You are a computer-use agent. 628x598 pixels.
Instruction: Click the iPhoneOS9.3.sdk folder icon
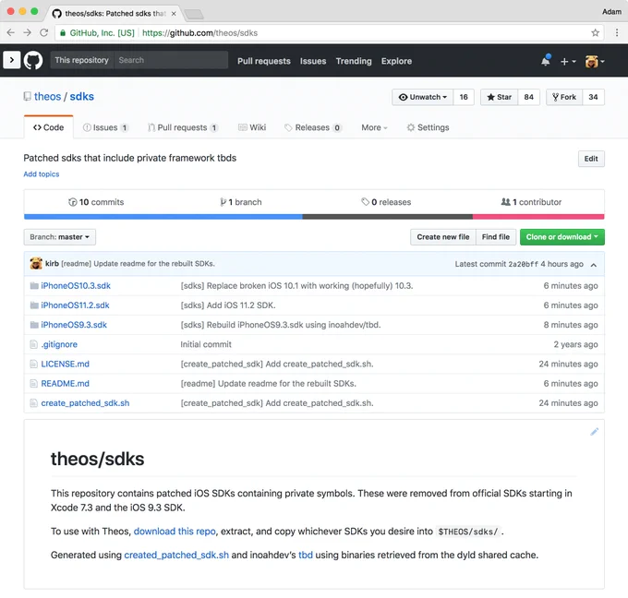[34, 325]
